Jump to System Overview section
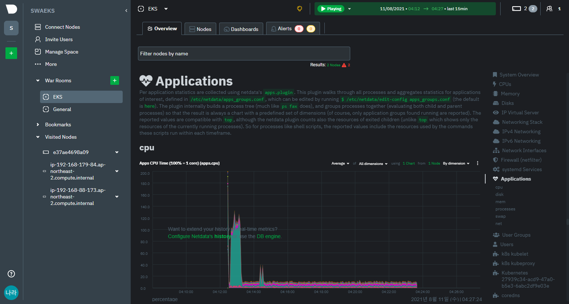Viewport: 569px width, 304px height. (519, 75)
